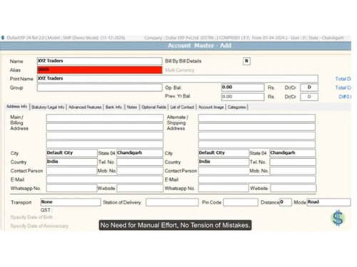
Task: Open the Optional Fields tab
Action: pos(154,107)
